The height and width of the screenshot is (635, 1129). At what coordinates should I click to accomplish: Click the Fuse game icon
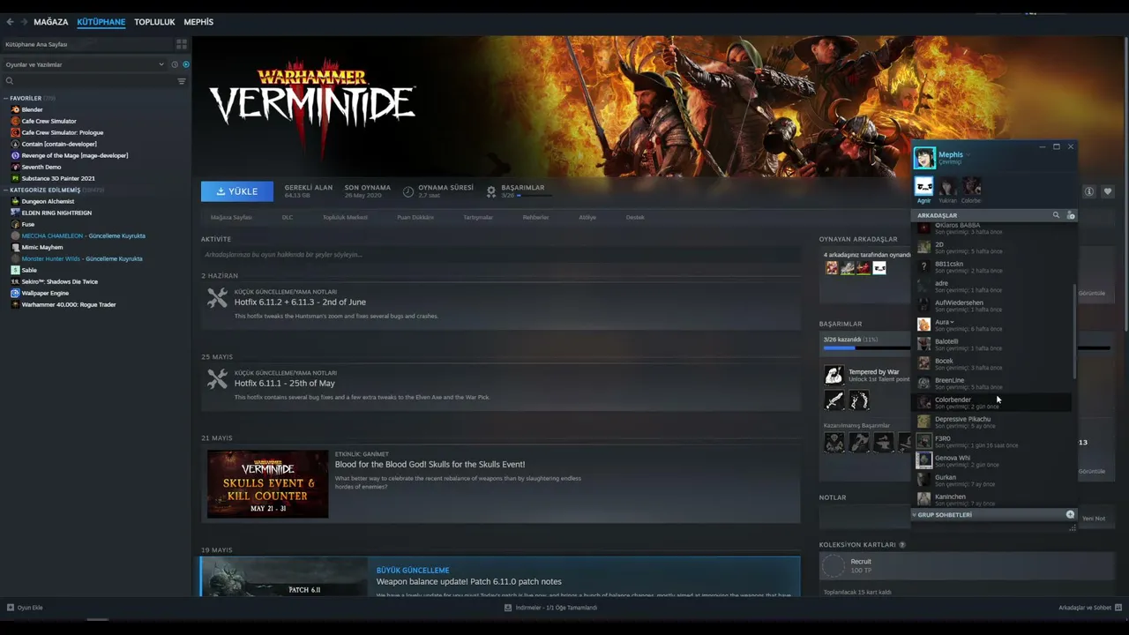15,224
